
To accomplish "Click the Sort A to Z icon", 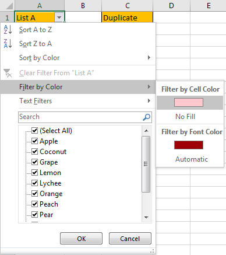I will click(x=8, y=30).
